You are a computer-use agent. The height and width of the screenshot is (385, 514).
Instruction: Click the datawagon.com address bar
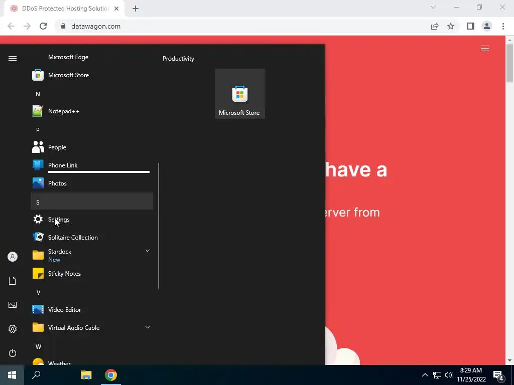242,26
